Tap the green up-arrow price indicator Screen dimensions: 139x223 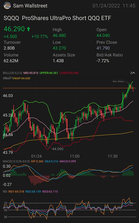[x=28, y=29]
